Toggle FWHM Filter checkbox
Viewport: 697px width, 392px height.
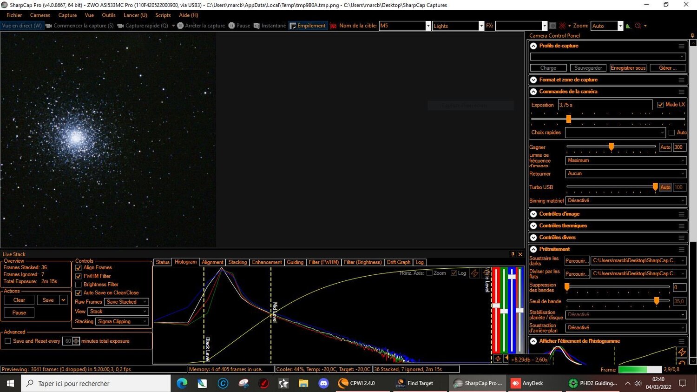coord(79,276)
